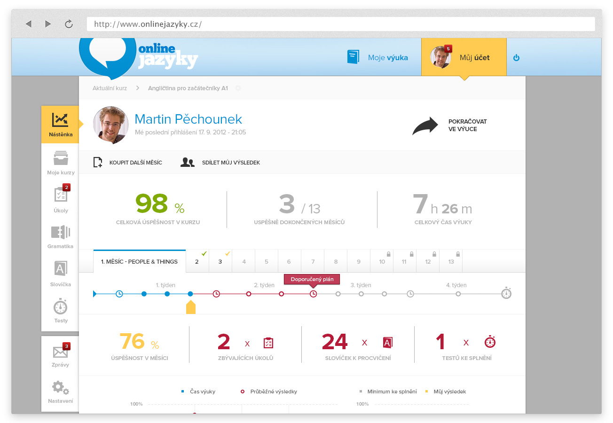Click the power logout icon

pos(516,58)
